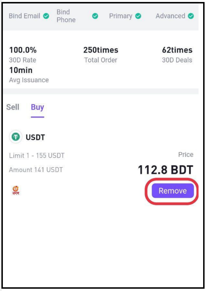The image size is (206, 291).
Task: Click the Bind Email verified checkmark icon
Action: pyautogui.click(x=46, y=16)
